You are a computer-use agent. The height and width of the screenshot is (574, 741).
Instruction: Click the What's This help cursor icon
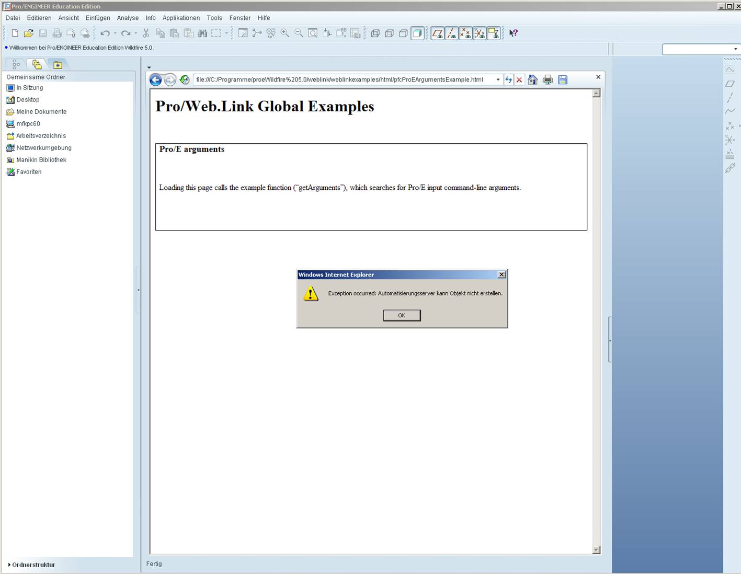[514, 33]
